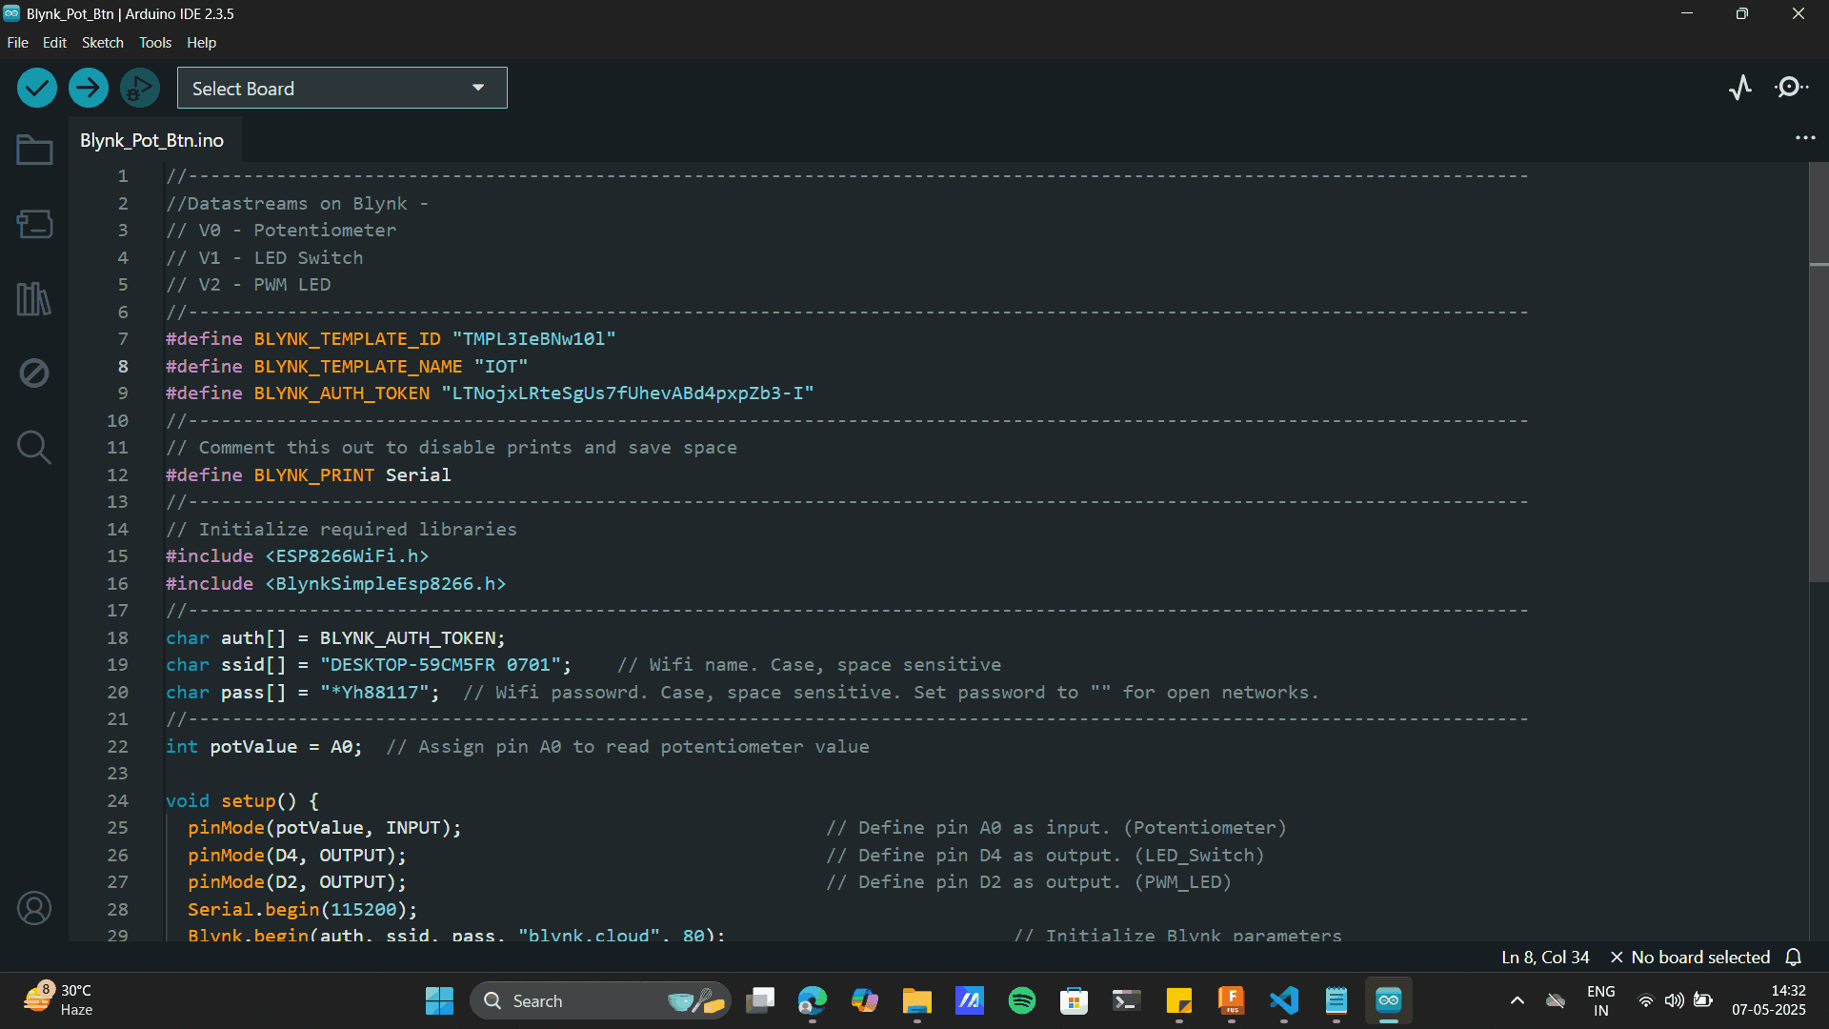Open the Boards Manager sidebar panel

click(x=34, y=224)
